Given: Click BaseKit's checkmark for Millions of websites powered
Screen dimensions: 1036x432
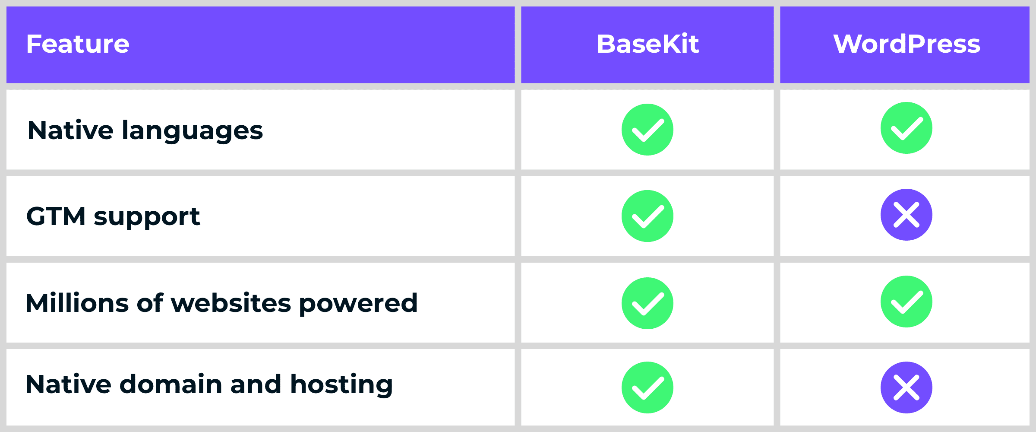Looking at the screenshot, I should click(647, 303).
